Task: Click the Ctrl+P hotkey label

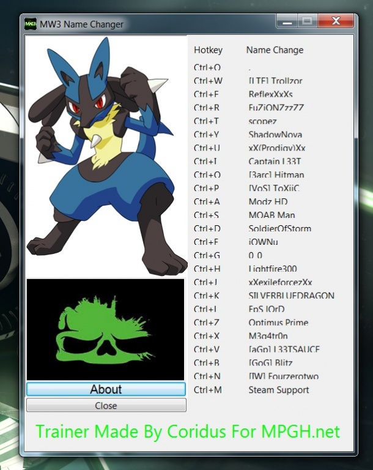Action: [206, 188]
